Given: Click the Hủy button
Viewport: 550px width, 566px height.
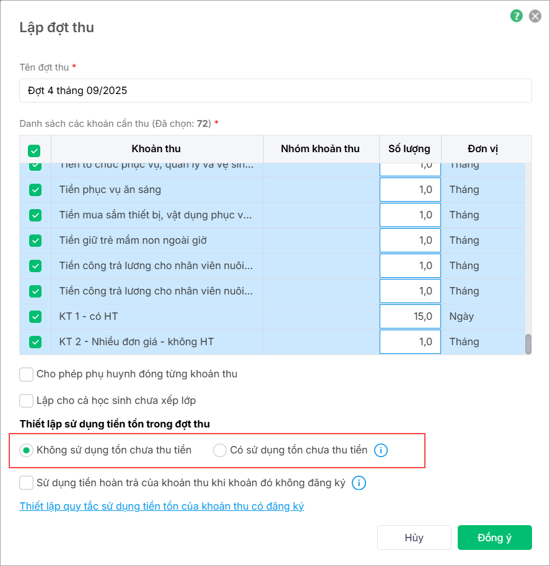Looking at the screenshot, I should (x=414, y=538).
